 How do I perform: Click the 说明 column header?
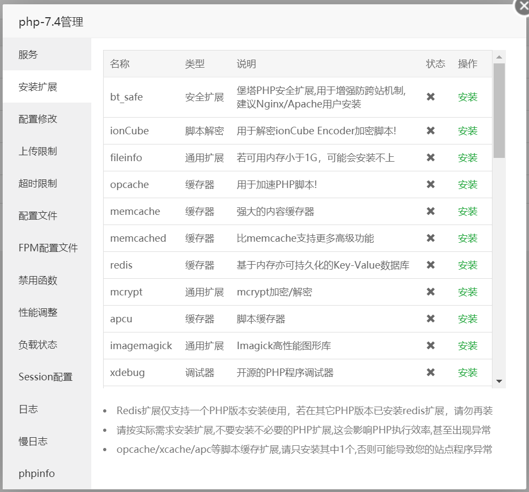(247, 64)
